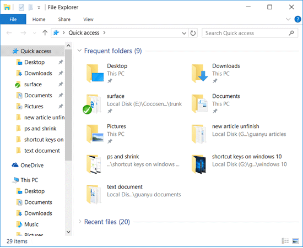Open the recent locations dropdown arrow
The height and width of the screenshot is (248, 303).
[x=34, y=33]
